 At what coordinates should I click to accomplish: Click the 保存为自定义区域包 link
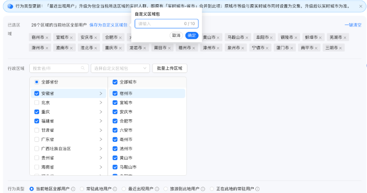click(x=109, y=25)
